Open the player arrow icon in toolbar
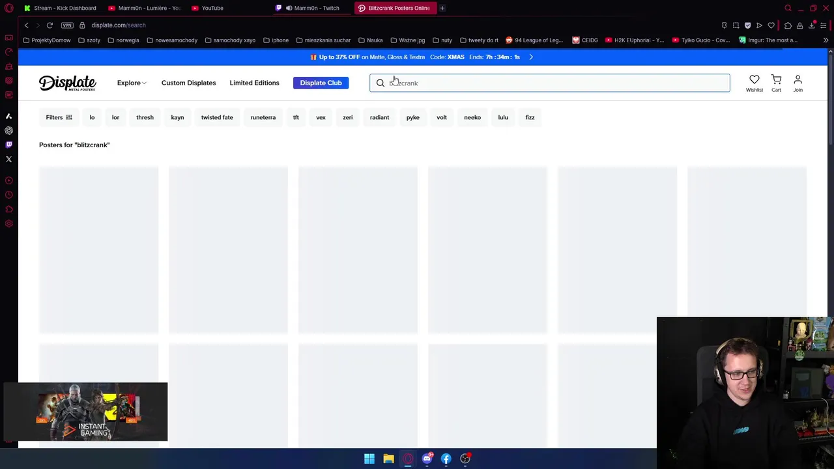834x469 pixels. (759, 25)
